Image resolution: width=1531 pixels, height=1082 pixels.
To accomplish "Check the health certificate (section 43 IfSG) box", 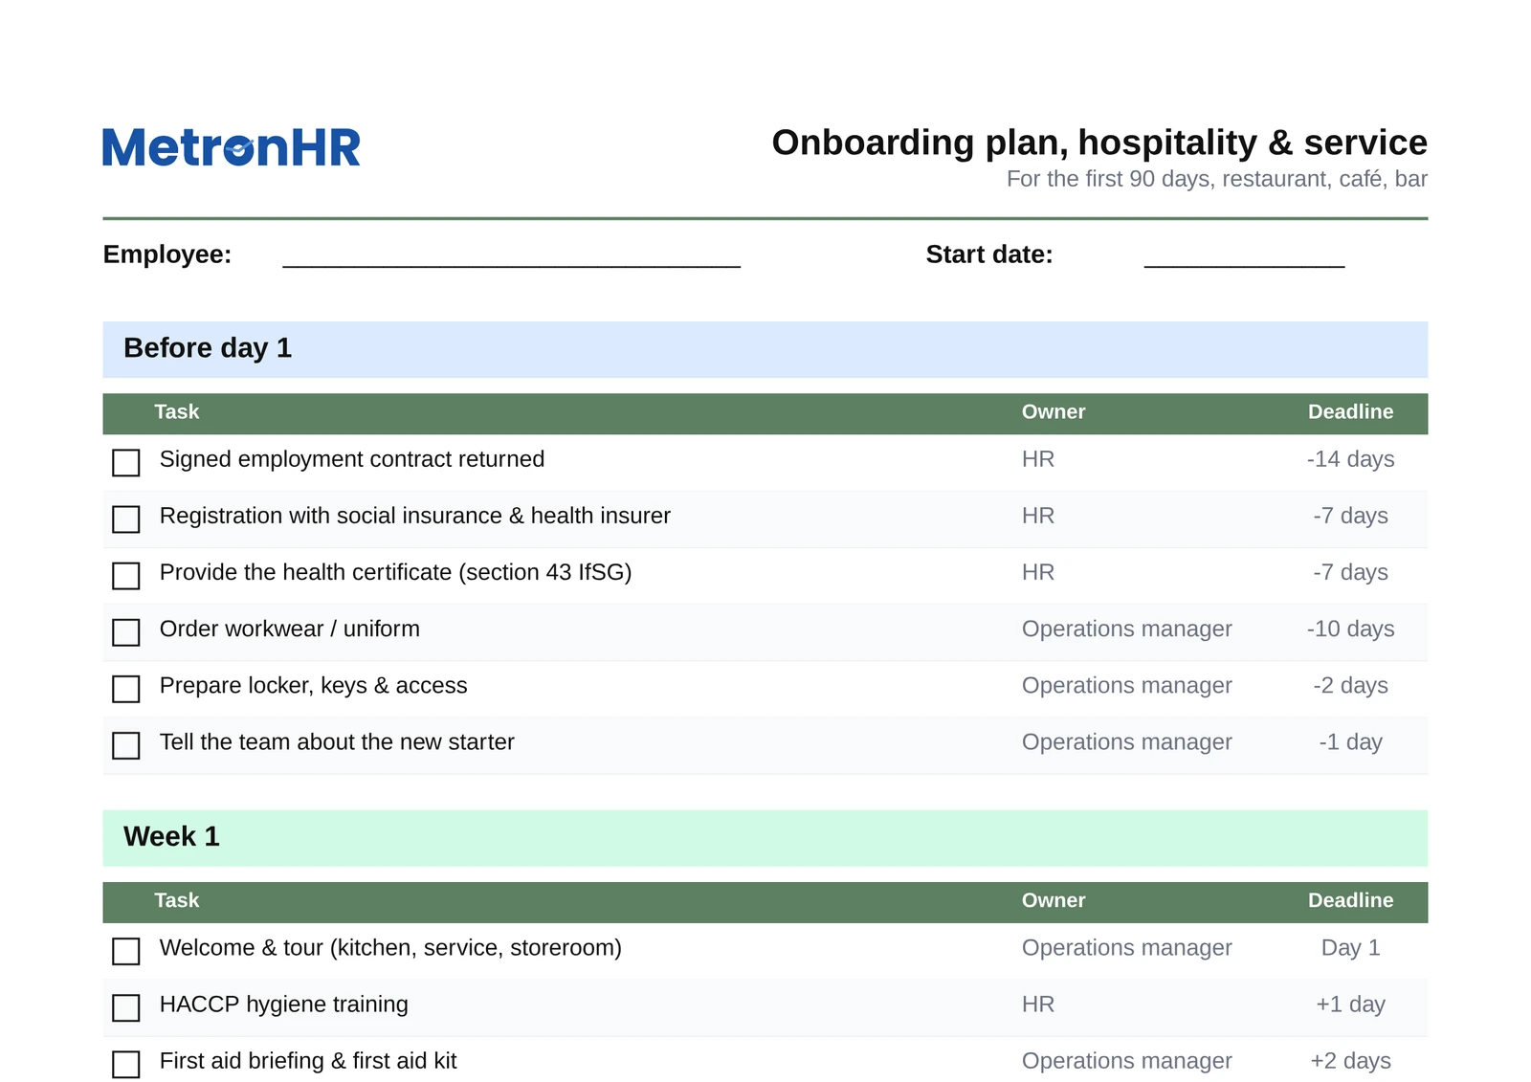I will click(126, 576).
